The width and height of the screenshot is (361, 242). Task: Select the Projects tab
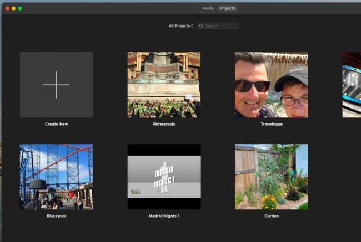(227, 8)
